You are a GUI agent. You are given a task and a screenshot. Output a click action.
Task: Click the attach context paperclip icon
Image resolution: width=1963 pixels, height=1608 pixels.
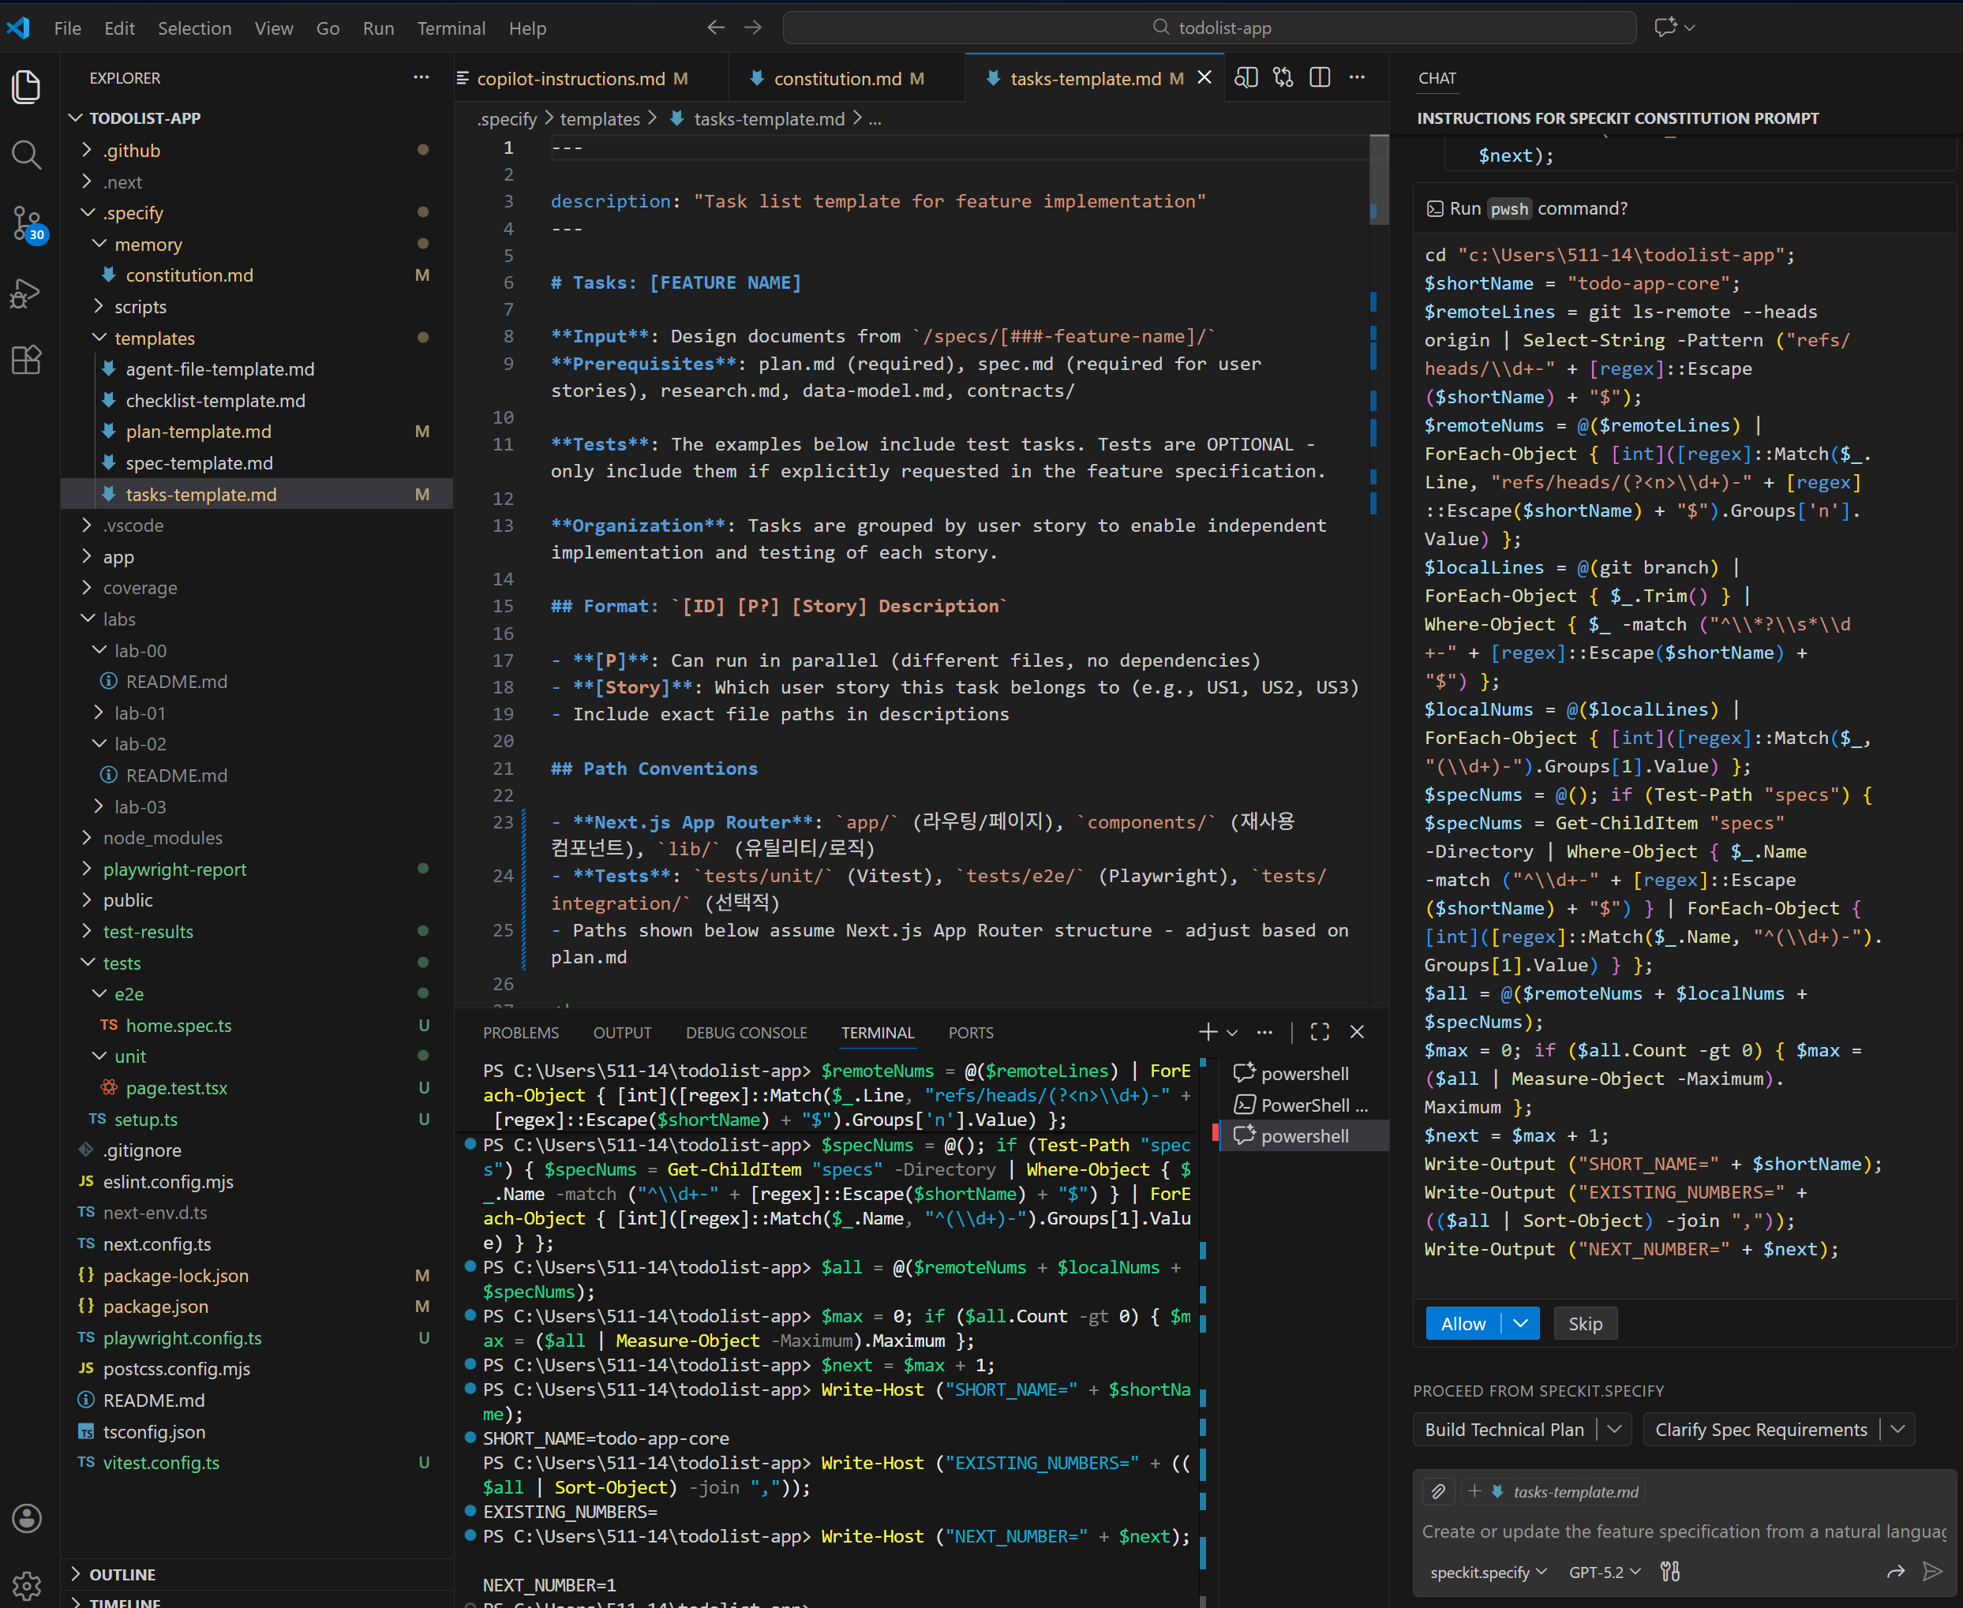1438,1491
